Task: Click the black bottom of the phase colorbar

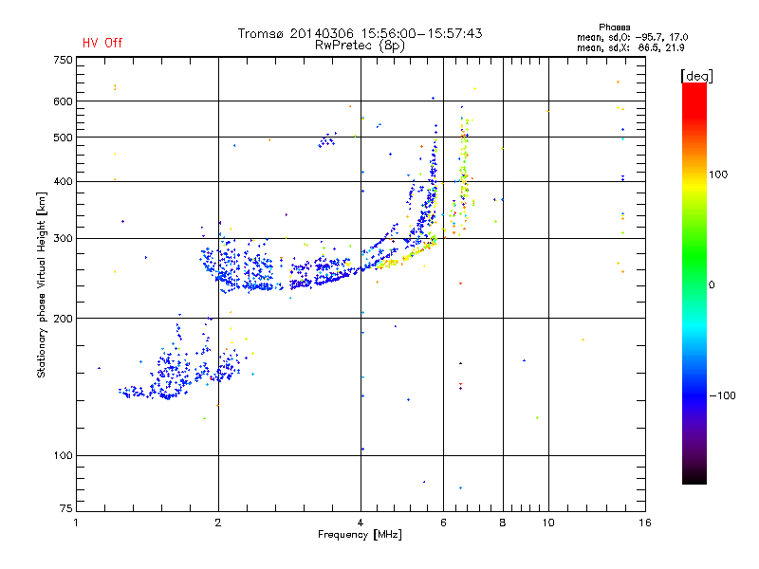Action: pos(694,477)
